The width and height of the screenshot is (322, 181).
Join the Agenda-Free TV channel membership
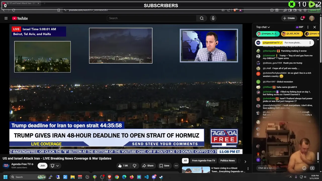click(x=43, y=166)
